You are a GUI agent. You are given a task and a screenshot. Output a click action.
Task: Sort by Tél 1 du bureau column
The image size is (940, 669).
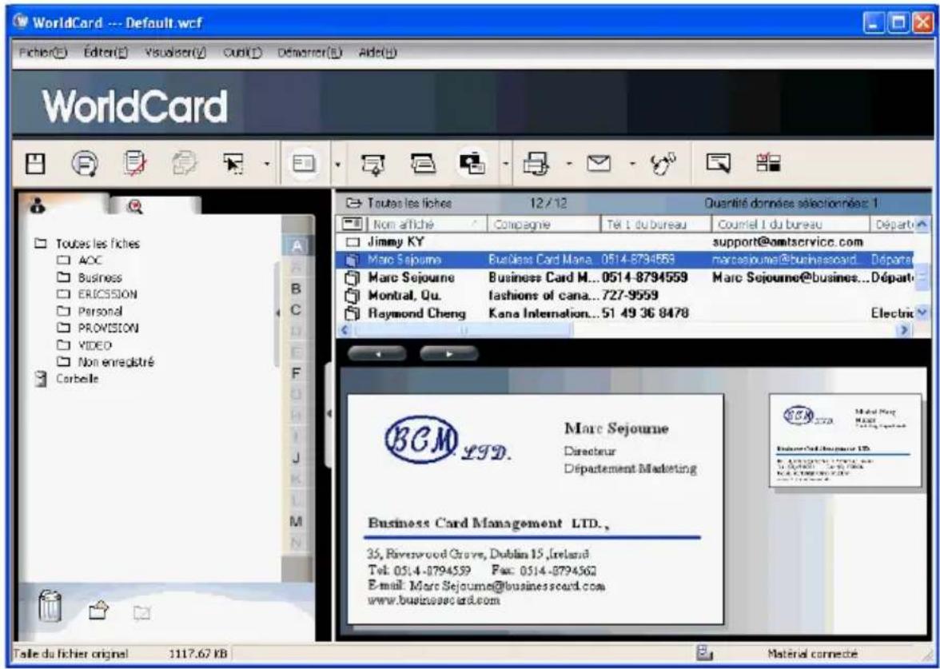[655, 225]
